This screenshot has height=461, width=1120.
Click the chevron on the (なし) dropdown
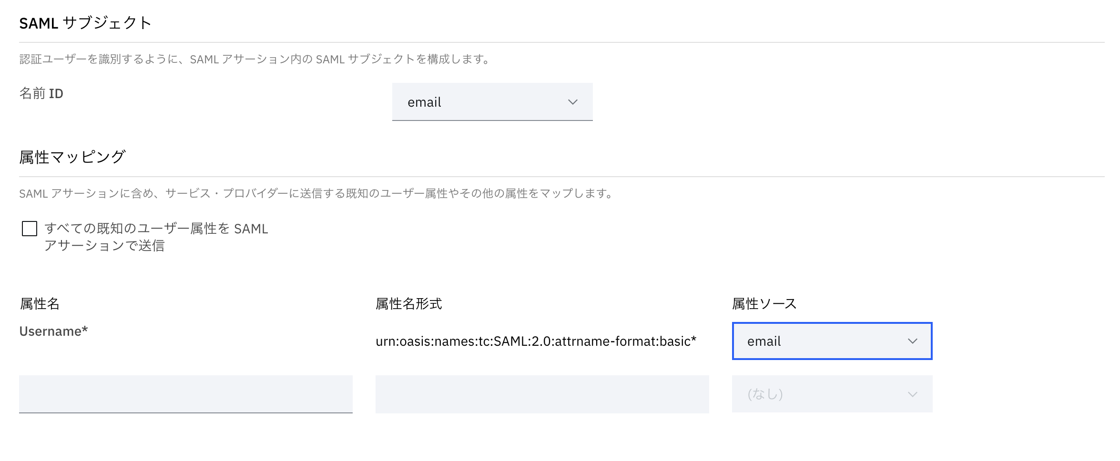coord(913,394)
